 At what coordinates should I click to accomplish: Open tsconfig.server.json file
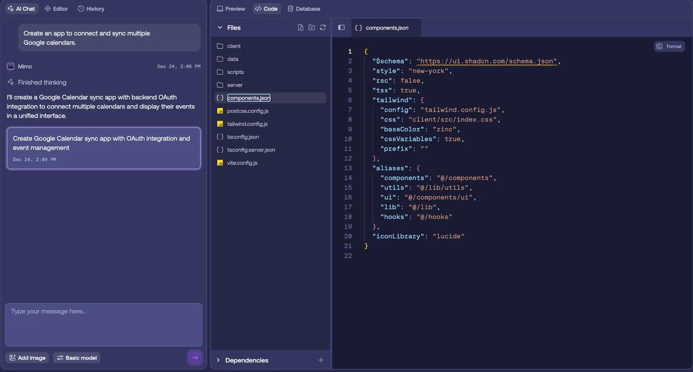pos(271,149)
